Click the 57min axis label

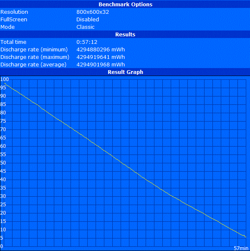pyautogui.click(x=241, y=248)
